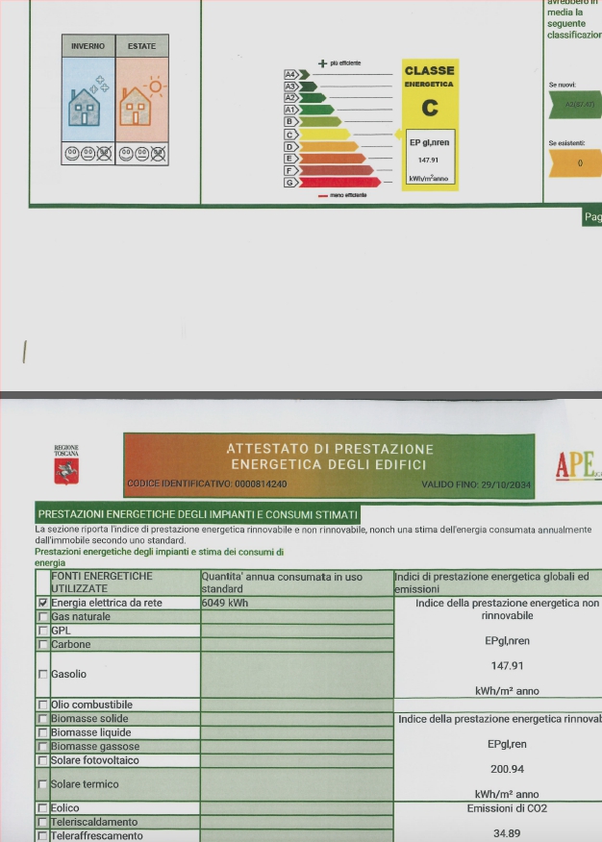
Task: Click the '34.89' CO2 emissions value
Action: tap(507, 833)
